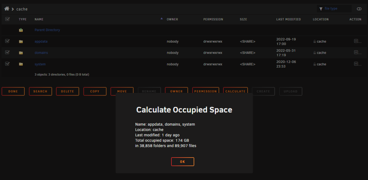
Task: Click the domains folder icon
Action: 21,53
